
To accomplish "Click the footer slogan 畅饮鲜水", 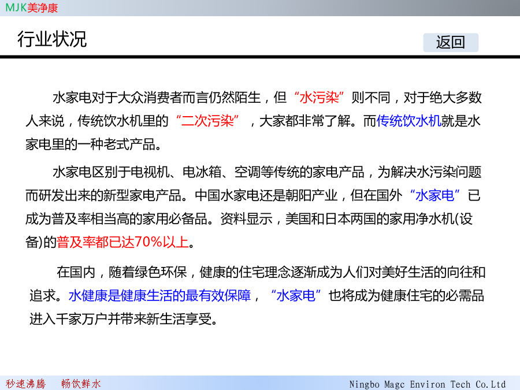I will click(81, 384).
